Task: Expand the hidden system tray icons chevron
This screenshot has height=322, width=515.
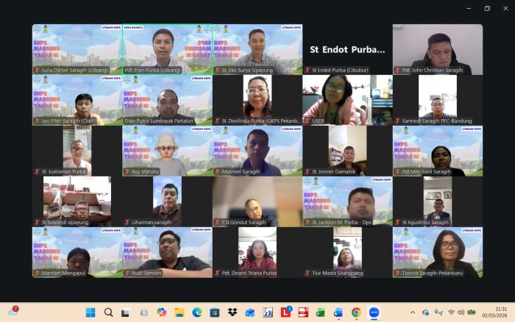Action: 413,312
